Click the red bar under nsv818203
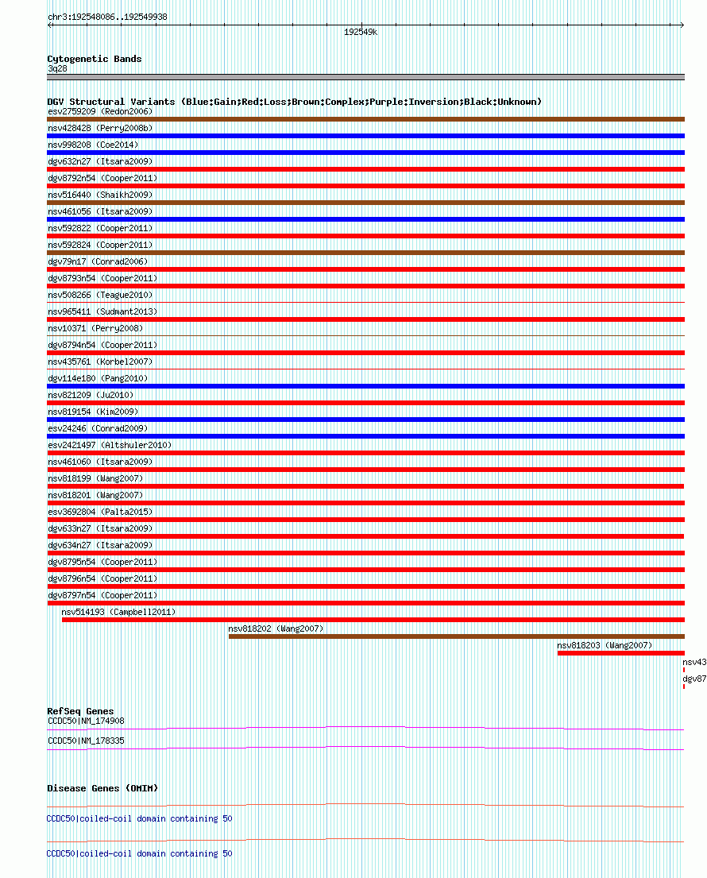Image resolution: width=707 pixels, height=878 pixels. point(620,653)
